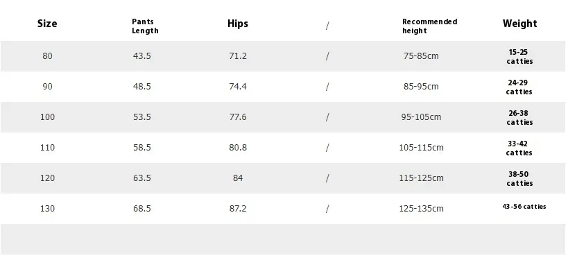Click the 43.5 pants length value

(x=141, y=56)
